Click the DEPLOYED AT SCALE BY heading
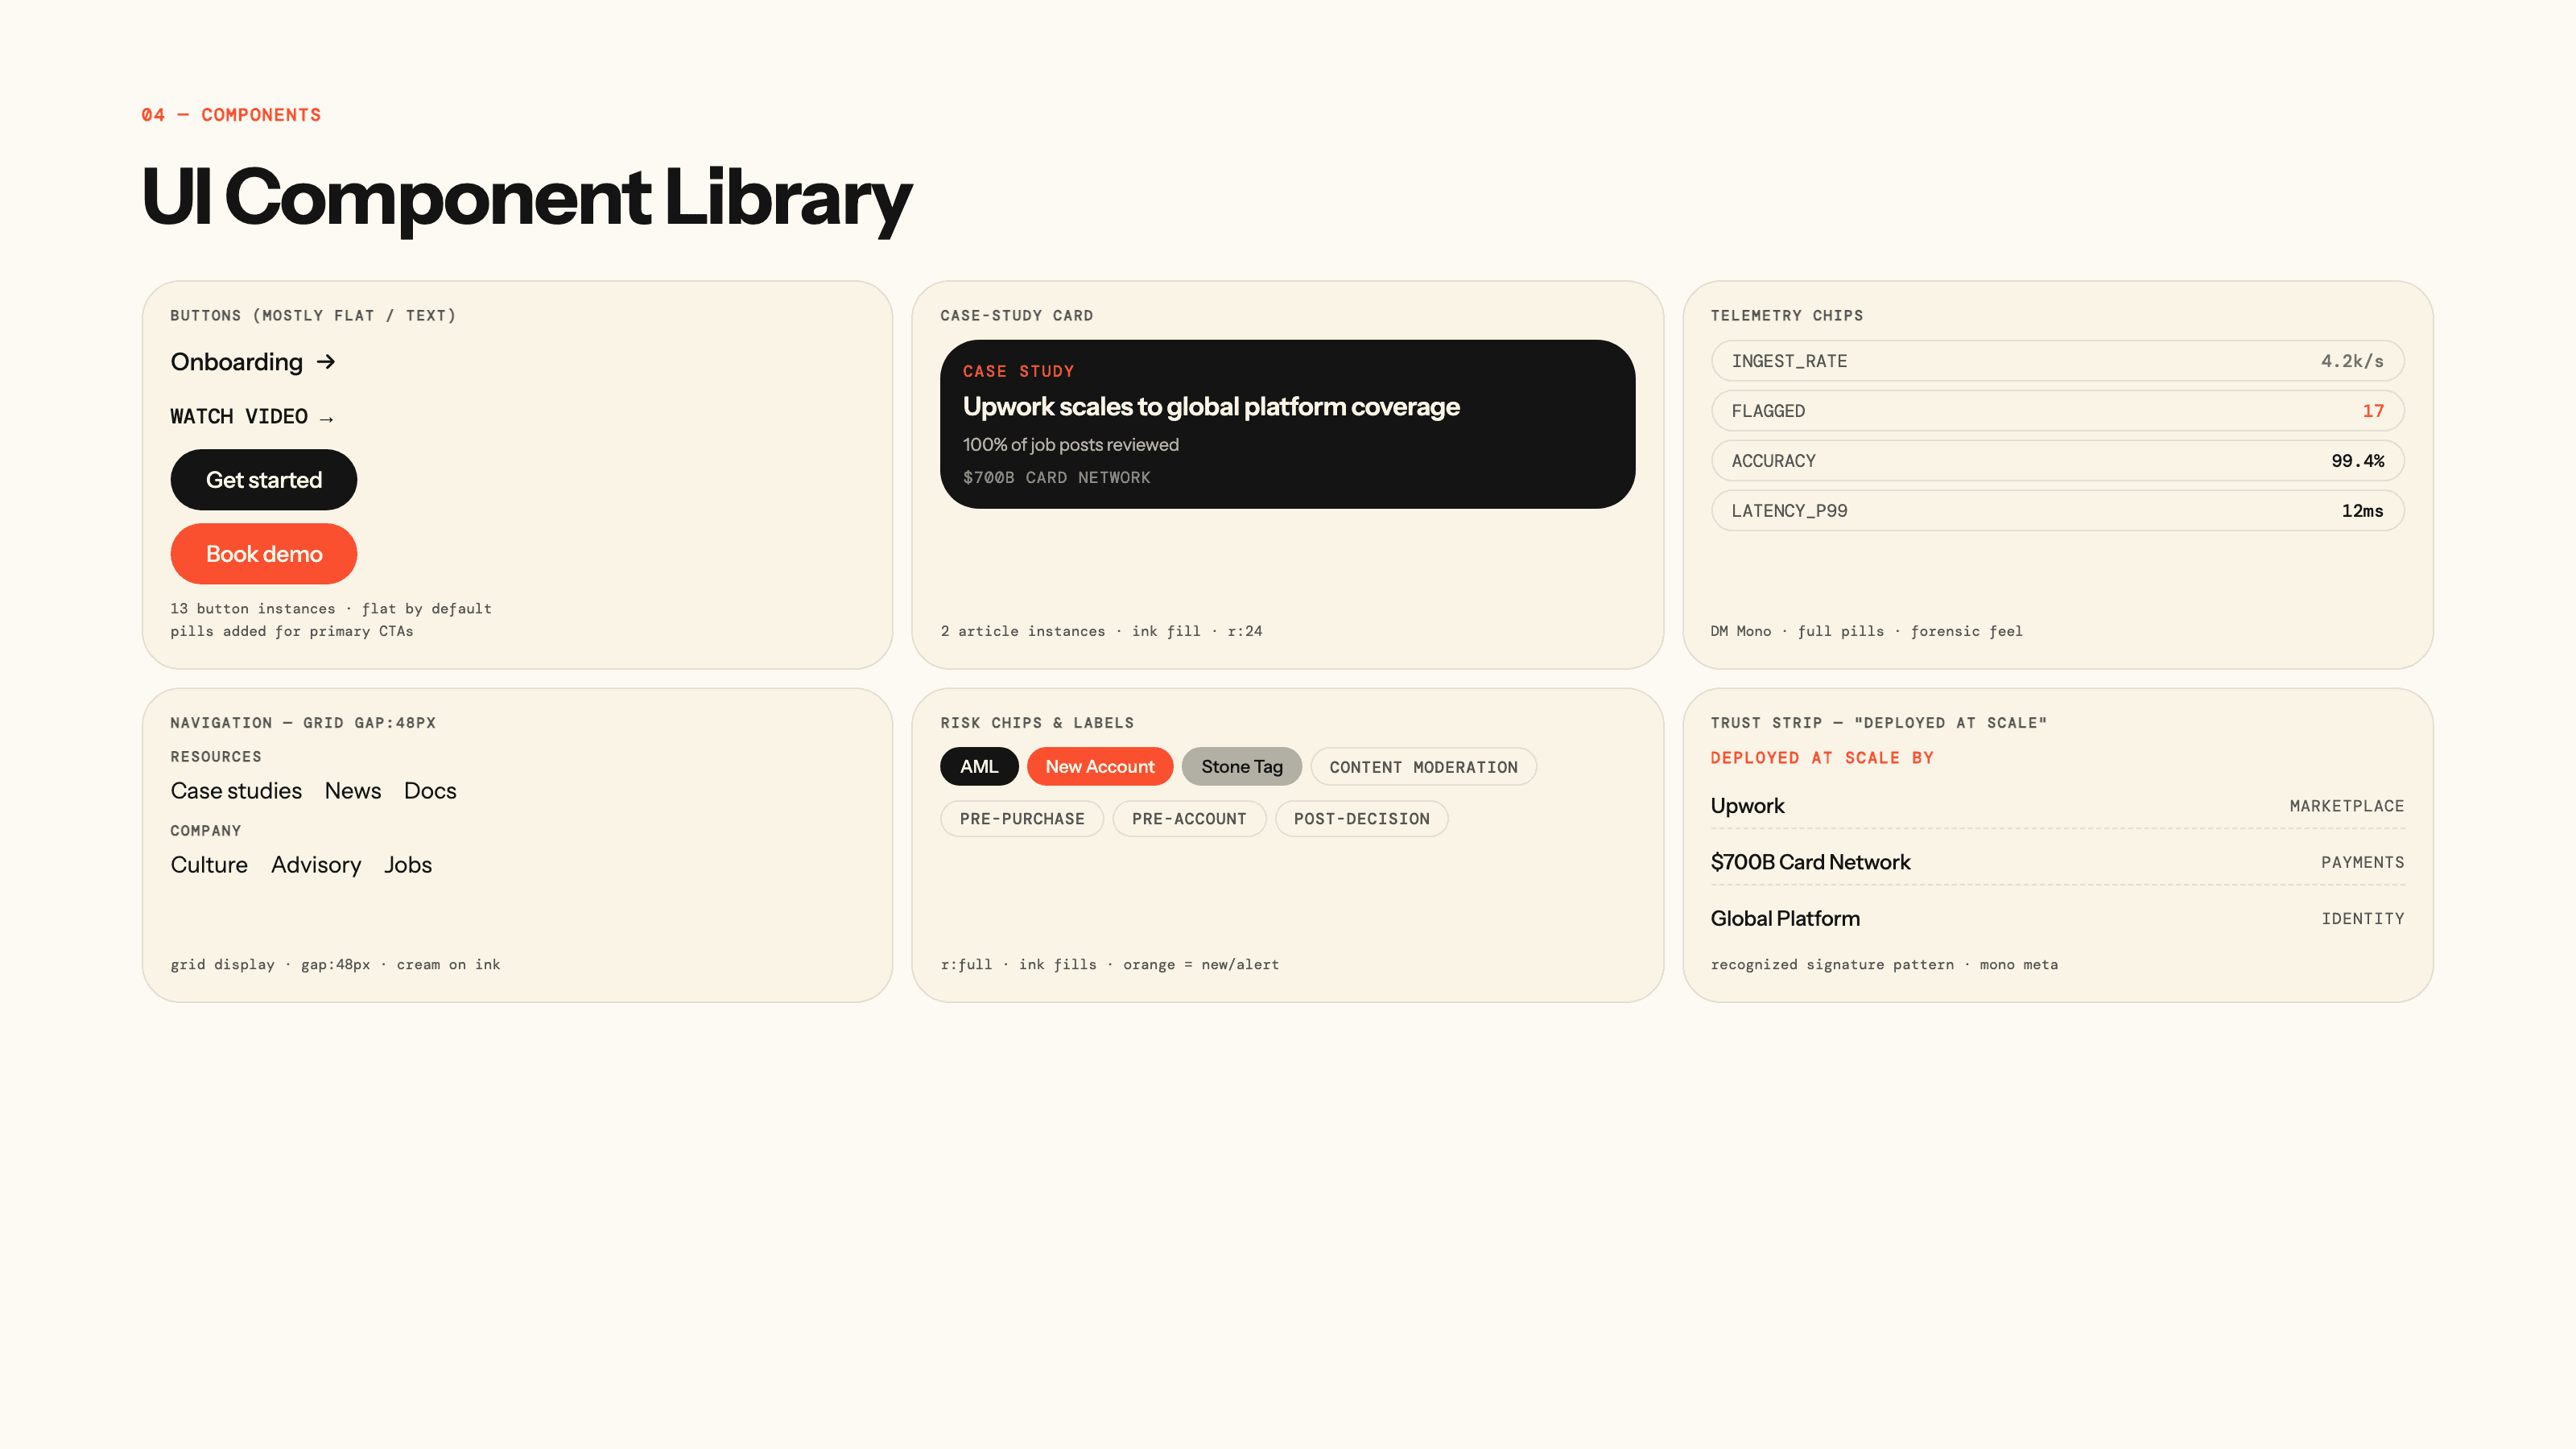The height and width of the screenshot is (1449, 2576). pyautogui.click(x=1822, y=758)
